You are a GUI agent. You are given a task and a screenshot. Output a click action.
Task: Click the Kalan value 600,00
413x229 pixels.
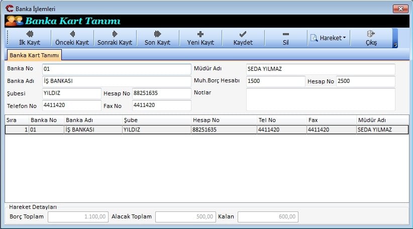[268, 216]
